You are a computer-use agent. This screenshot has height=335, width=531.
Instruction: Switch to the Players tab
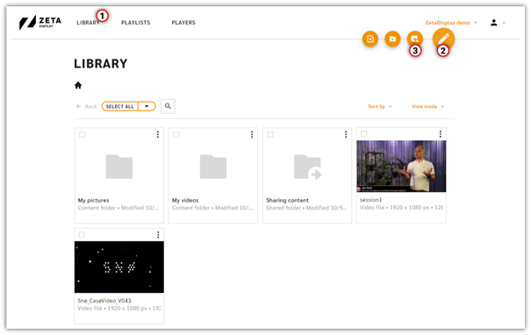click(x=183, y=23)
